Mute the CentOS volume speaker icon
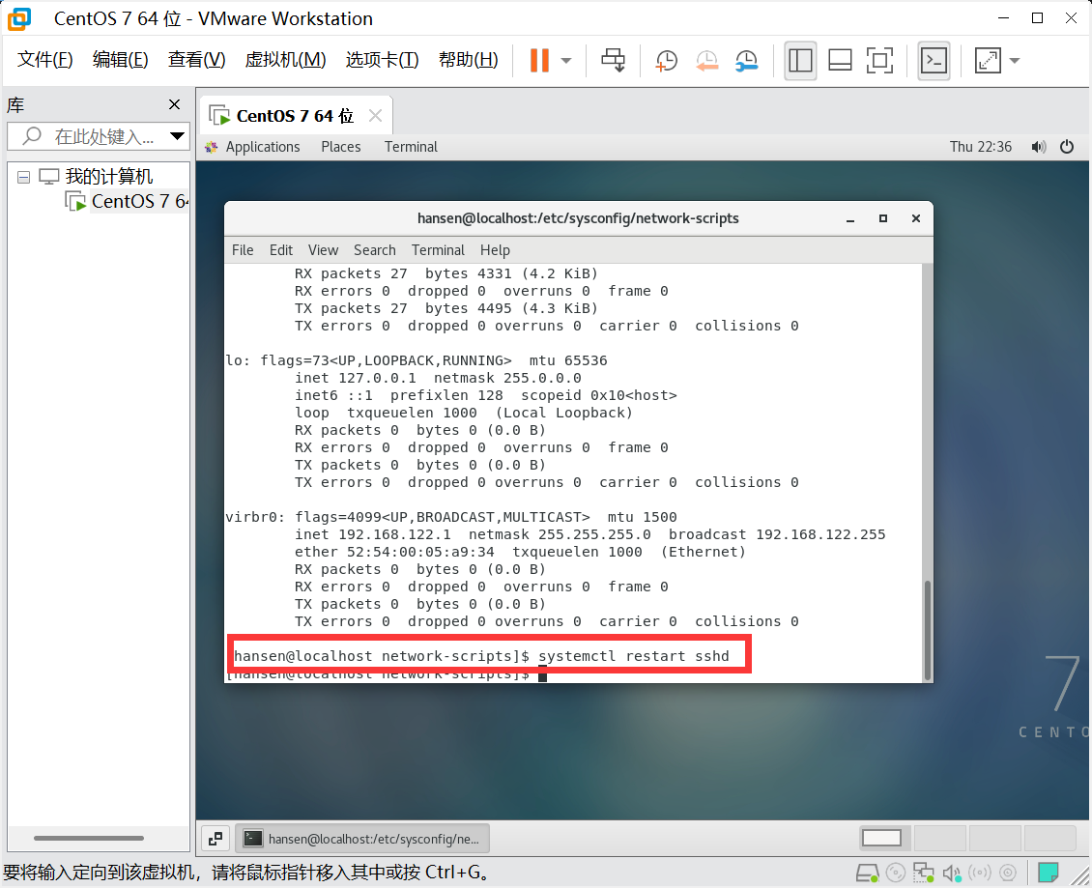The width and height of the screenshot is (1092, 888). point(1039,146)
